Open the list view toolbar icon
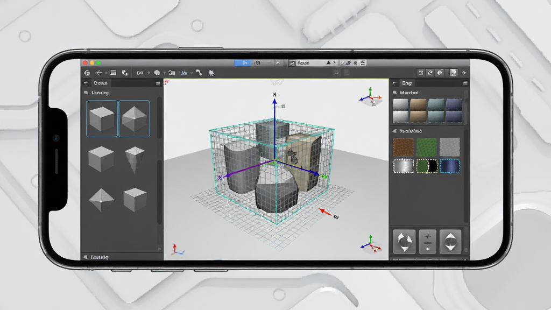551x310 pixels. pos(113,73)
